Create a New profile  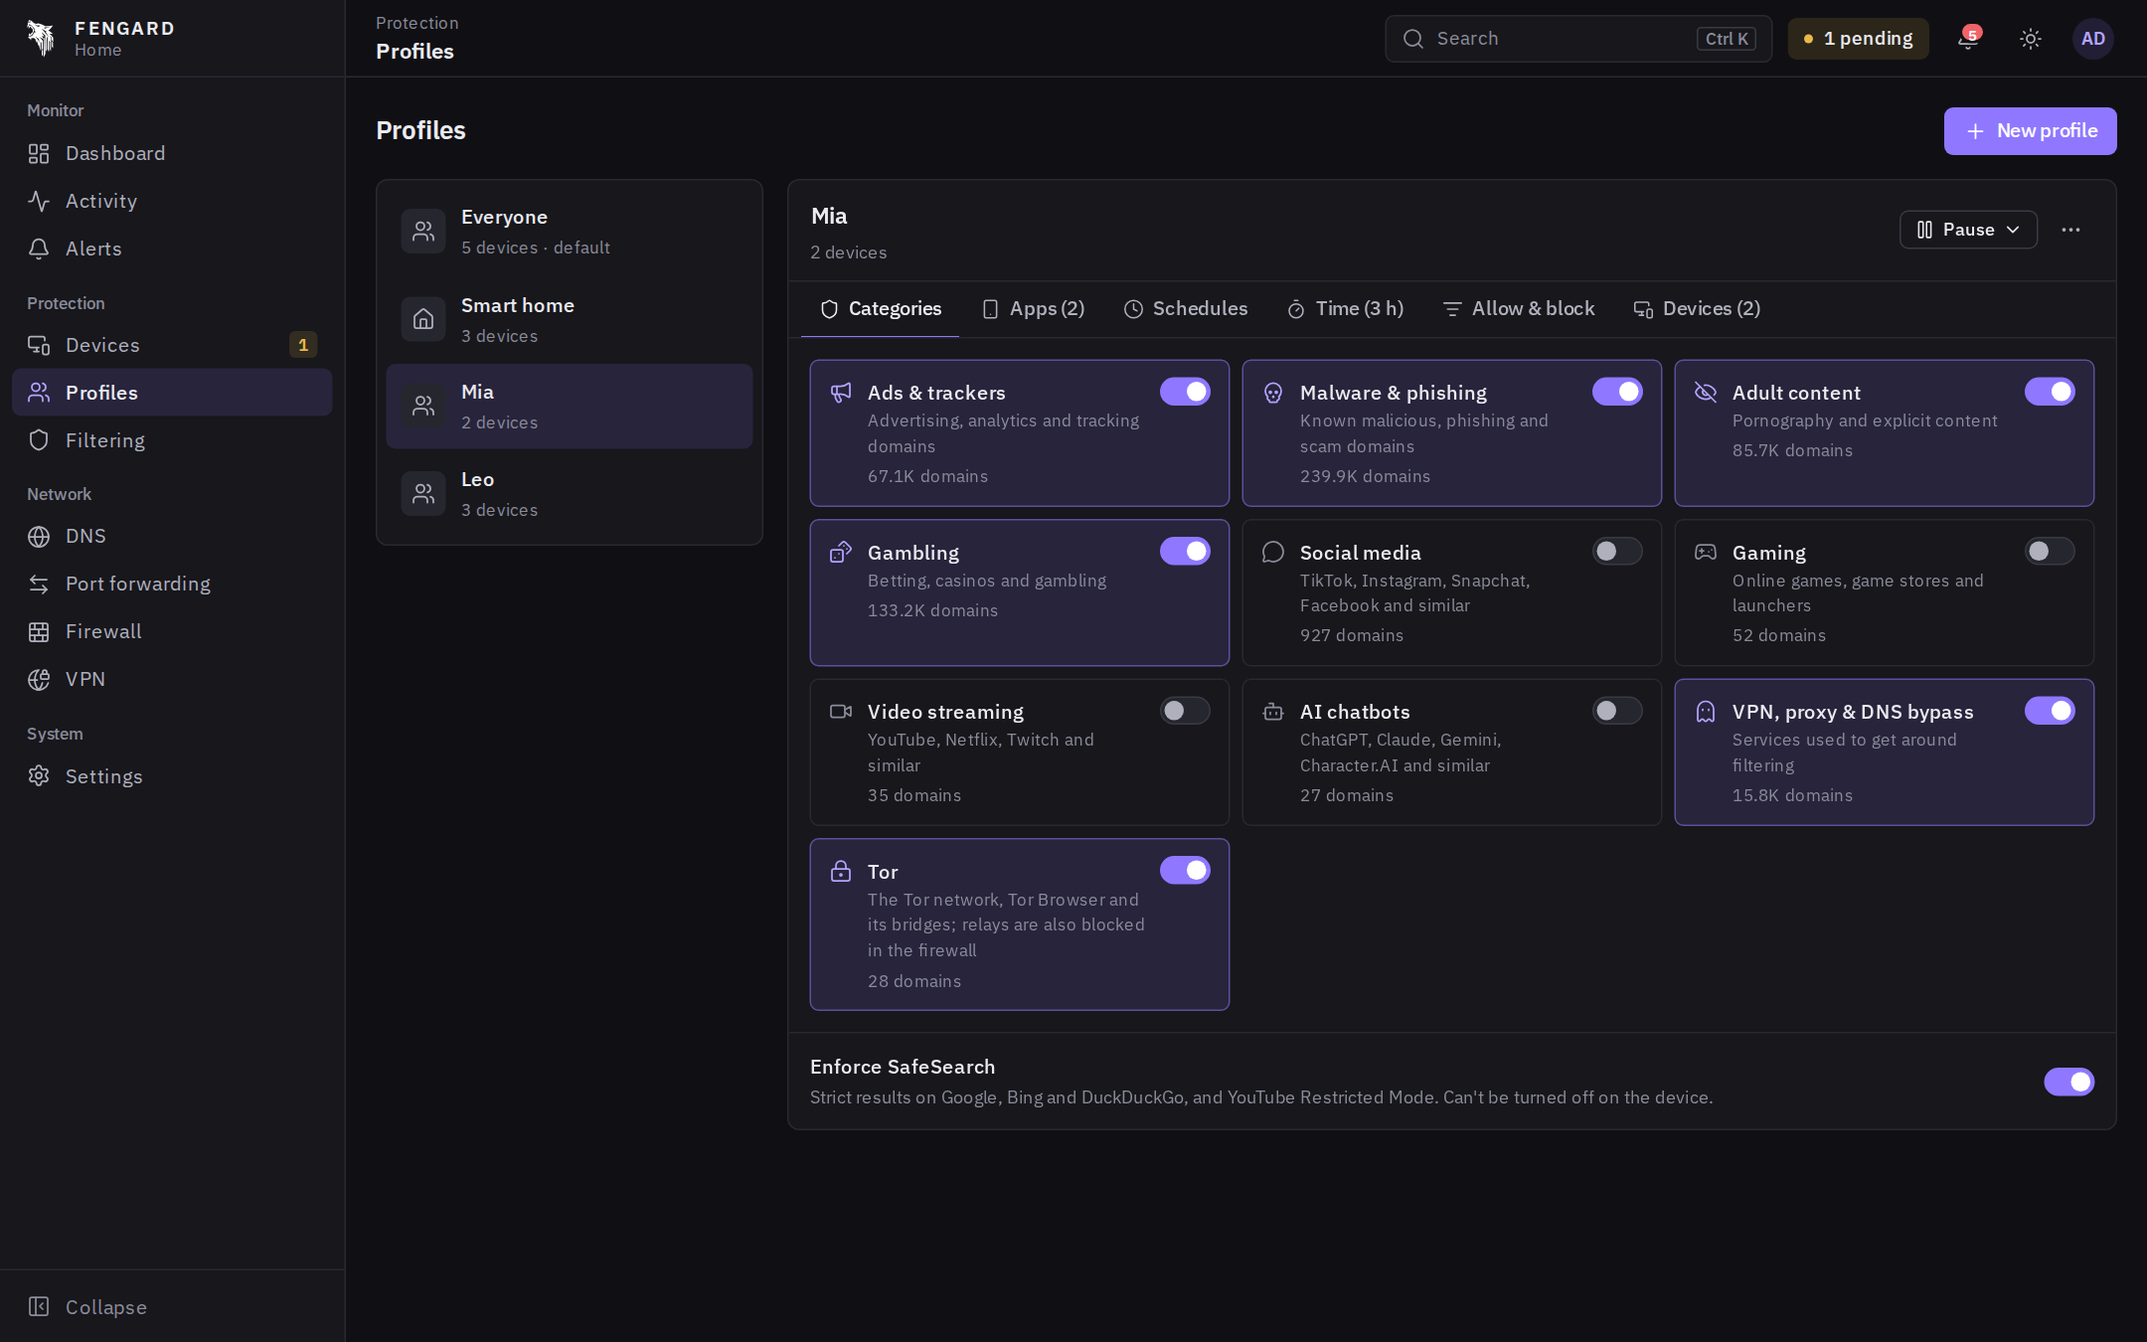click(2030, 131)
